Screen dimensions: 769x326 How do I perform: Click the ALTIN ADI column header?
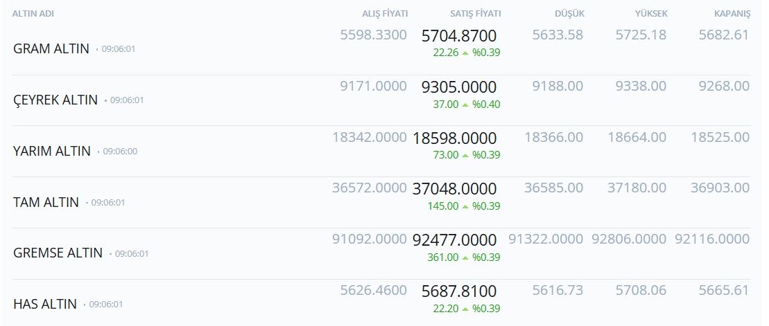[x=33, y=15]
